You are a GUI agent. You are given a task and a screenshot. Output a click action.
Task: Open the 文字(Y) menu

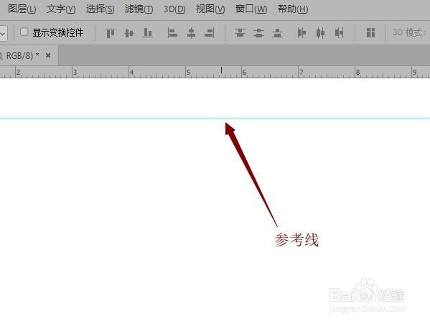[61, 9]
